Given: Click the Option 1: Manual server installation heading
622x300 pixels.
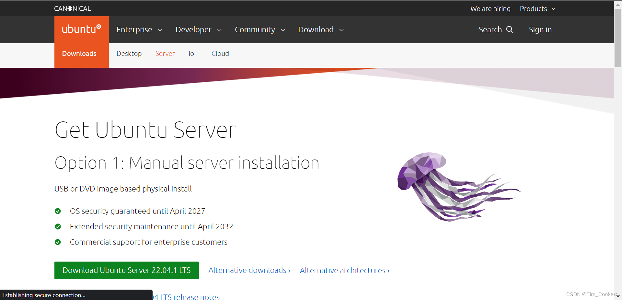Looking at the screenshot, I should (187, 163).
